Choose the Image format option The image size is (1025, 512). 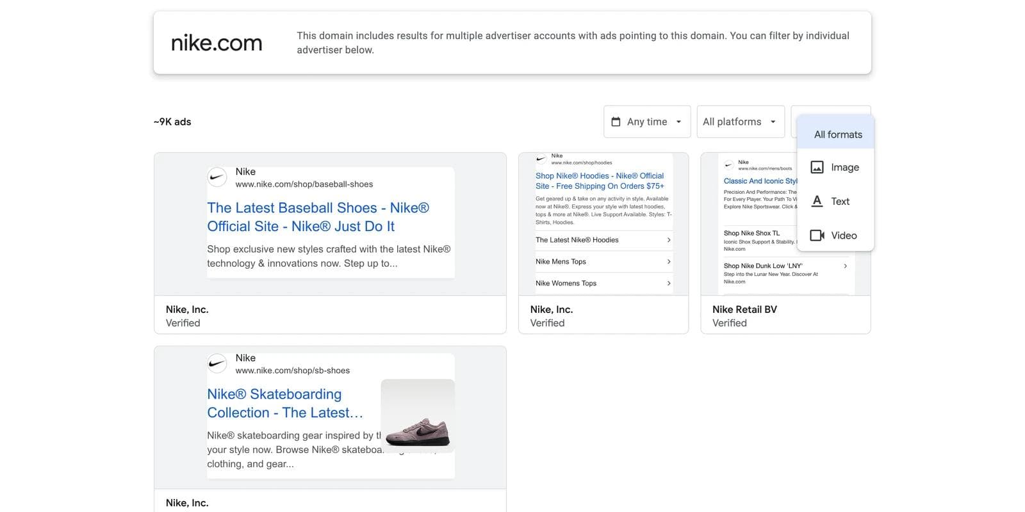(x=835, y=167)
